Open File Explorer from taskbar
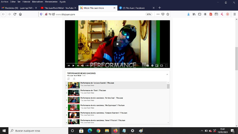Screen dimensions: 238x134 click(x=107, y=131)
